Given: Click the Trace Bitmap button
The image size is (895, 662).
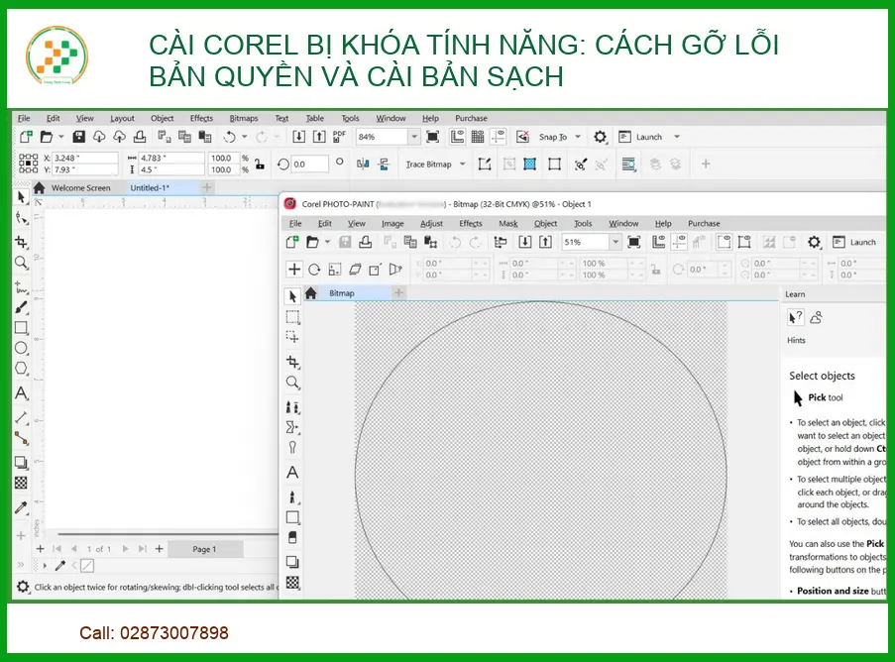Looking at the screenshot, I should [x=428, y=165].
